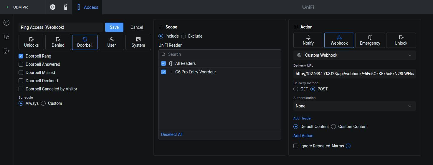
Task: Select the Notify action type
Action: 308,40
